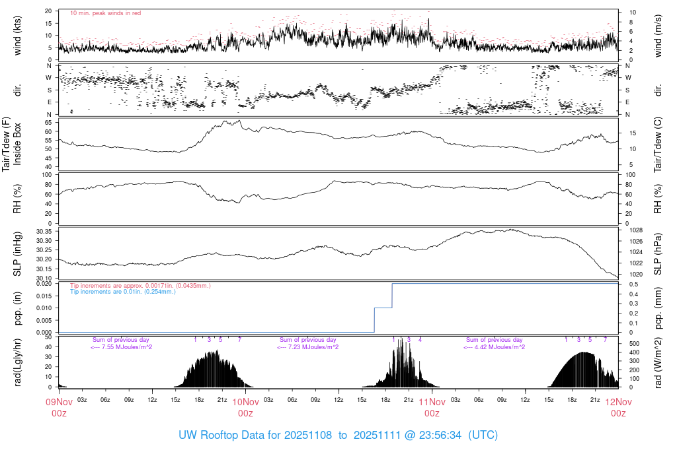The height and width of the screenshot is (462, 677).
Task: Click the '18z' tick on 10Nov
Action: (385, 400)
